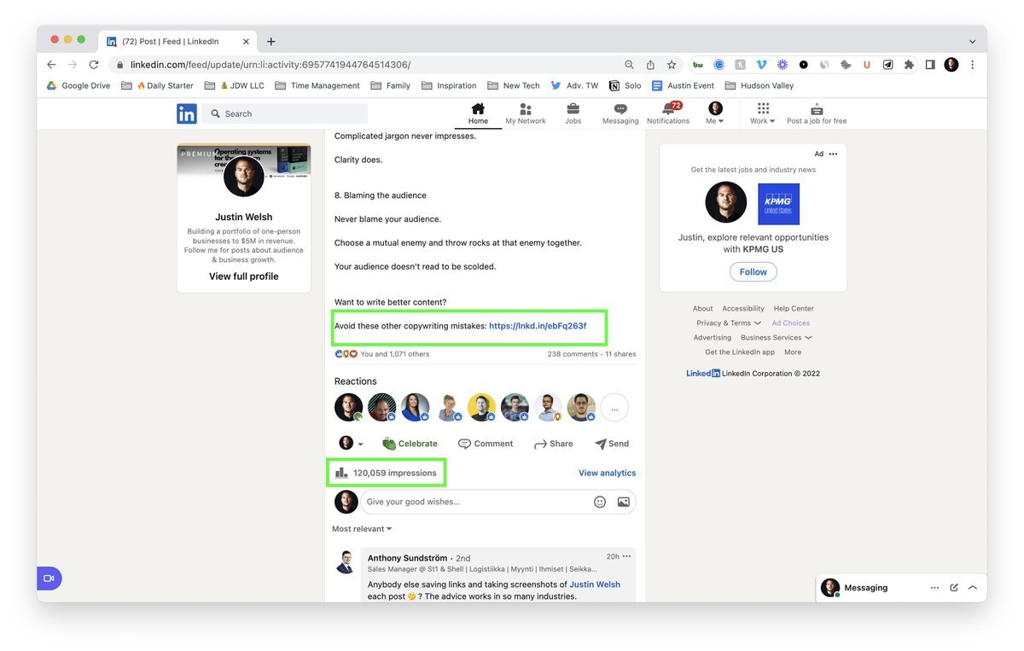This screenshot has height=651, width=1024.
Task: Attach a photo to the comment
Action: (624, 502)
